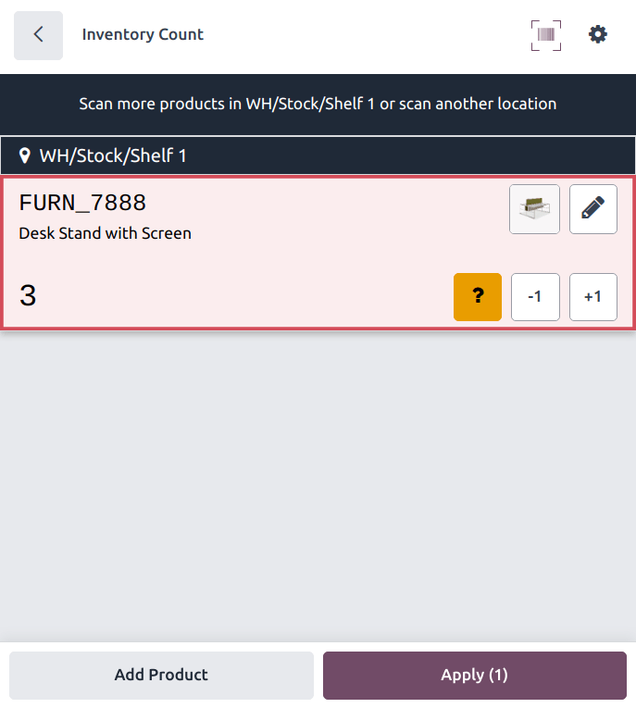636x708 pixels.
Task: Click the empty grey area below the line
Action: pos(318,481)
